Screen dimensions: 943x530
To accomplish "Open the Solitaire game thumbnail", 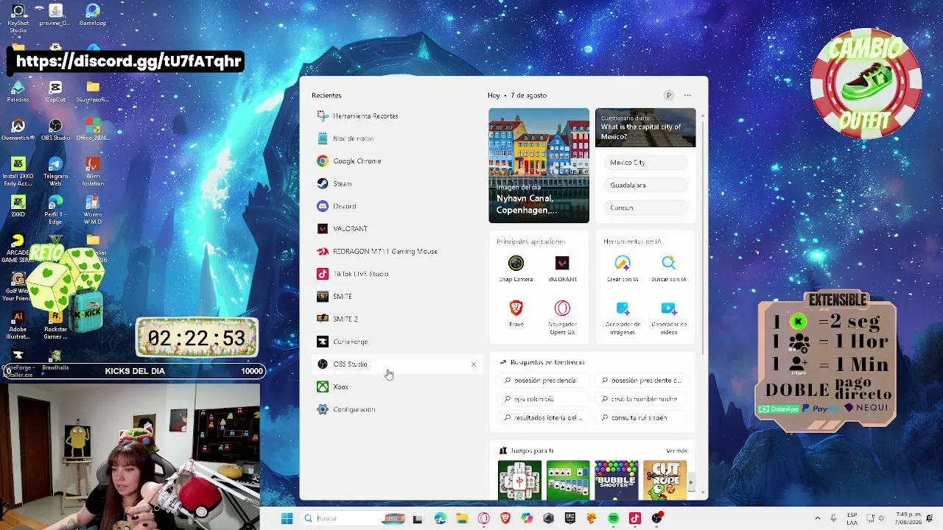I will pyautogui.click(x=568, y=480).
